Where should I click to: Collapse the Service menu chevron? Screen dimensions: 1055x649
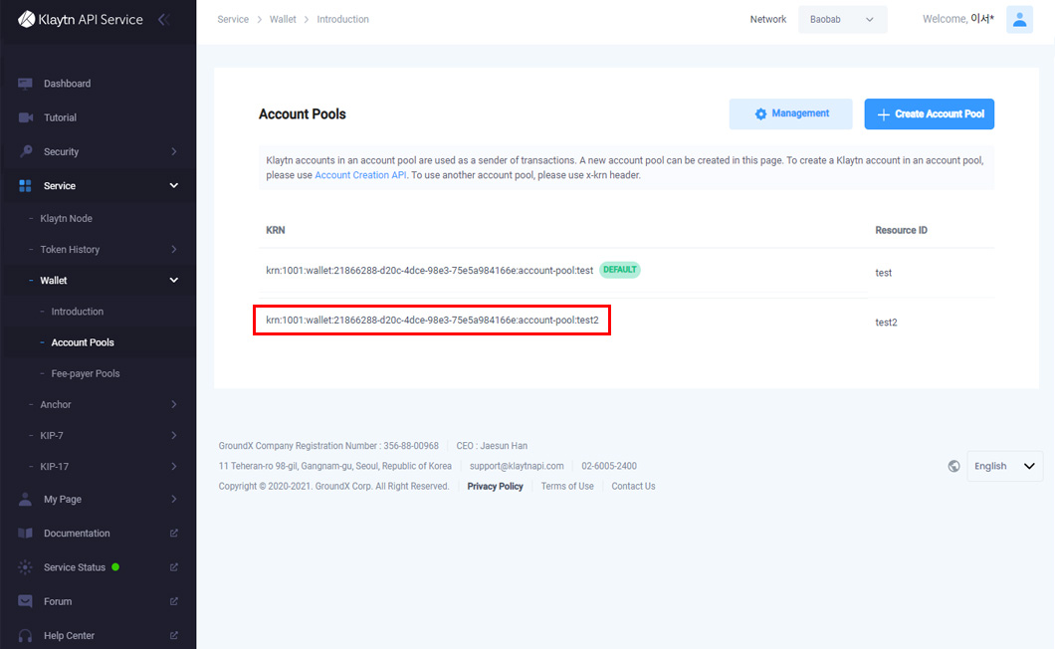[x=173, y=186]
